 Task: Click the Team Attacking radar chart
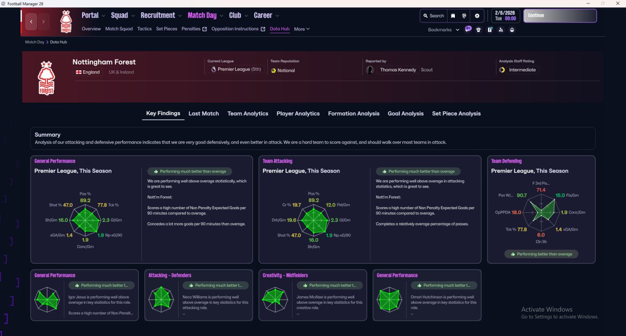[313, 220]
